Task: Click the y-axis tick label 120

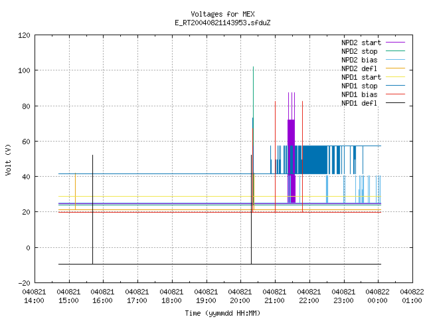Action: tap(24, 35)
